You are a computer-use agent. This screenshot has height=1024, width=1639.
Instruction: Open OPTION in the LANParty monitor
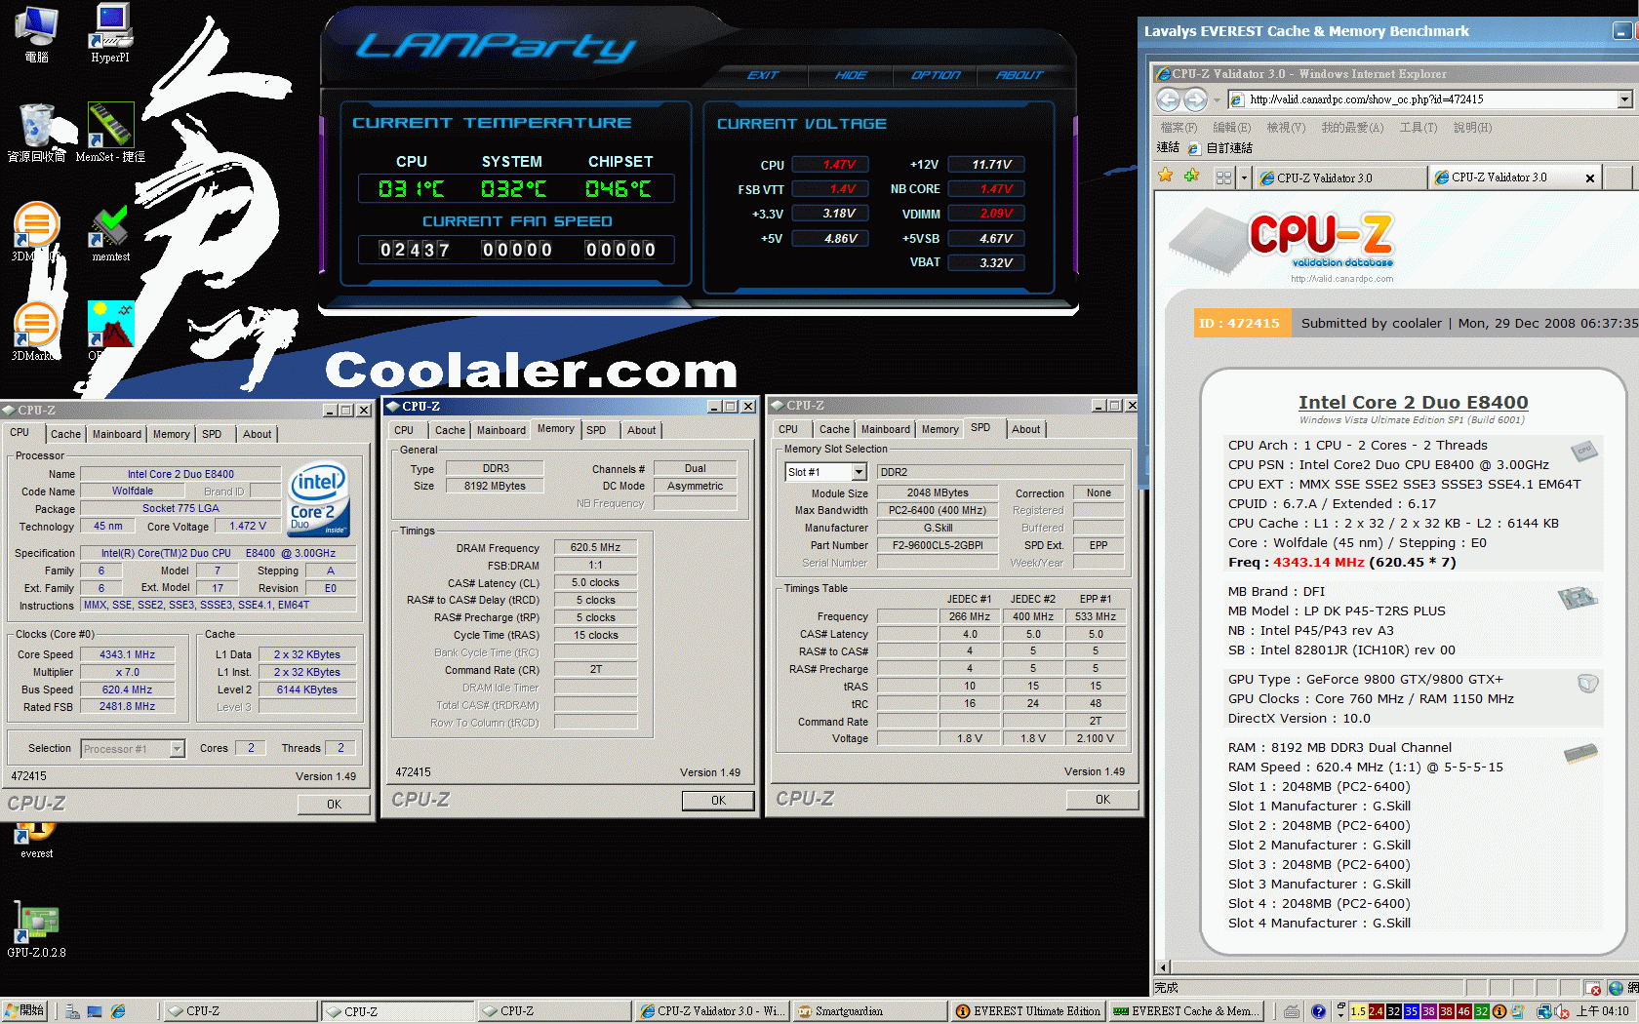tap(936, 75)
